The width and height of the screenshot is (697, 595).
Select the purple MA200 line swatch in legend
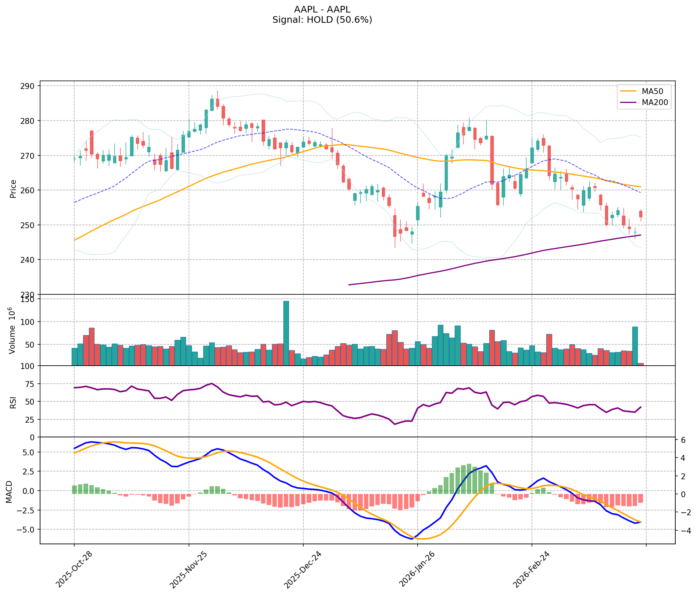coord(628,103)
